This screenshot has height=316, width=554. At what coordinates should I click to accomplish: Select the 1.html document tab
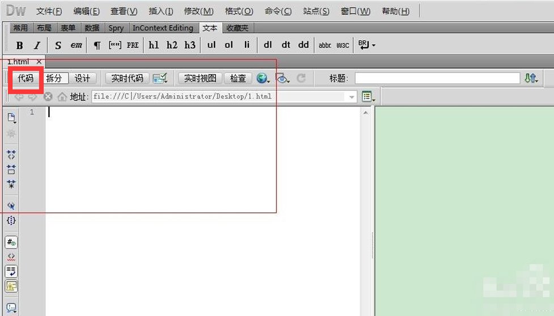tap(18, 62)
